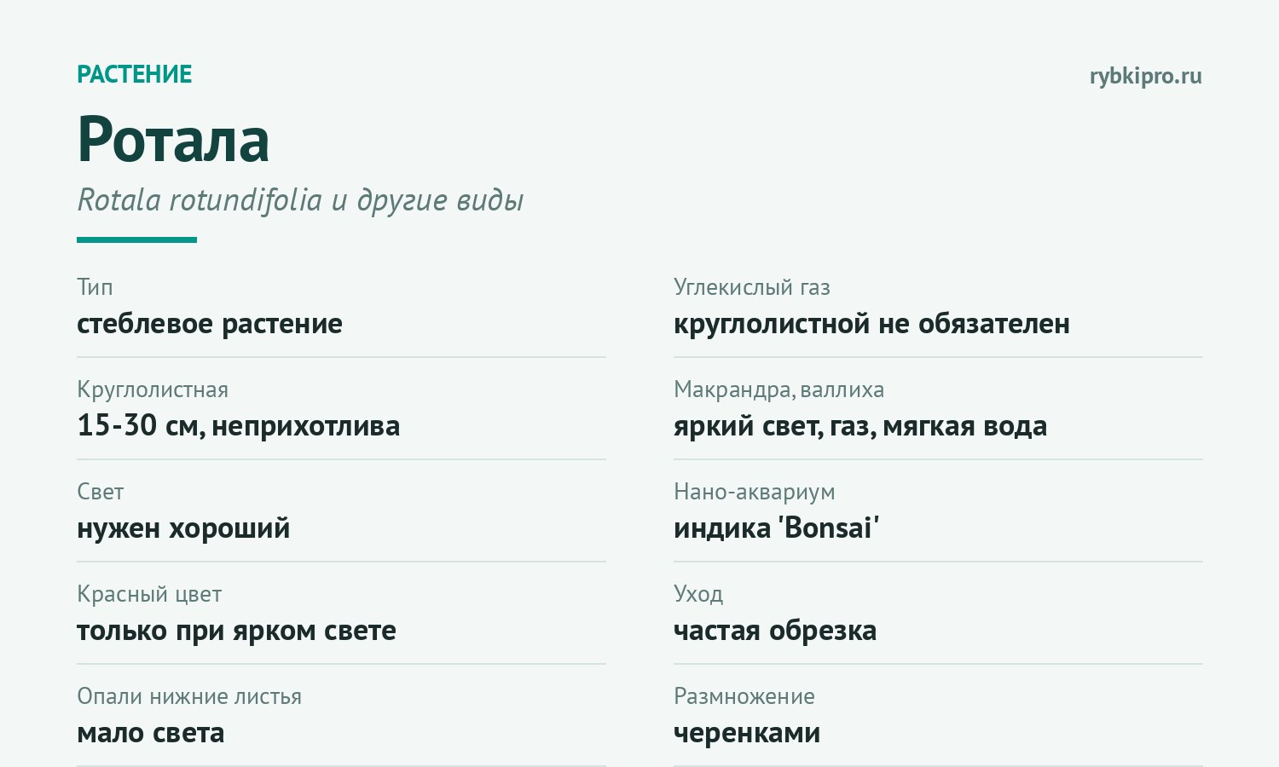Screen dimensions: 1279x767
Task: Select value "индика 'Bonsai'"
Action: pyautogui.click(x=776, y=528)
